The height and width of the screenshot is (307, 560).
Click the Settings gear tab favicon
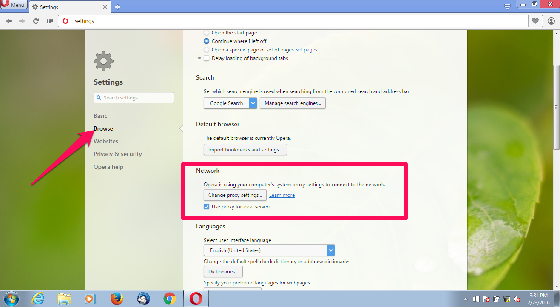pyautogui.click(x=35, y=7)
